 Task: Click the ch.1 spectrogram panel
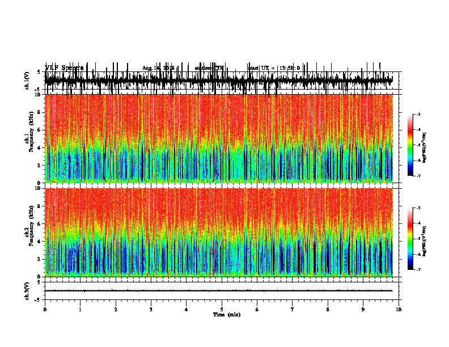coord(219,138)
